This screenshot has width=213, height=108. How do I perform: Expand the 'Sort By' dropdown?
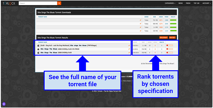172,38
